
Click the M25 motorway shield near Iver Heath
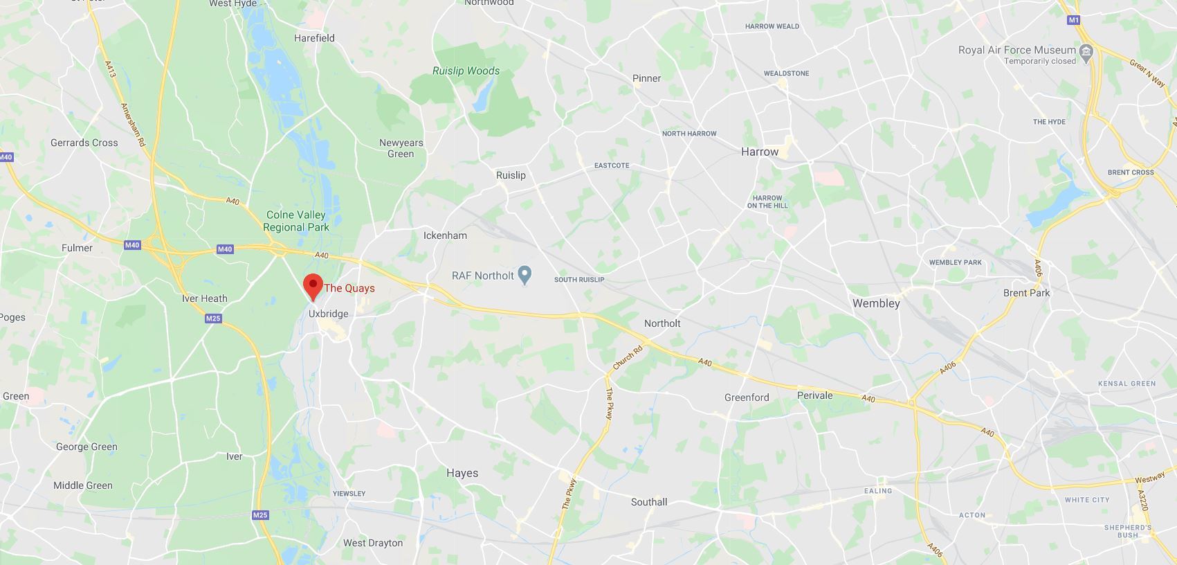point(213,319)
